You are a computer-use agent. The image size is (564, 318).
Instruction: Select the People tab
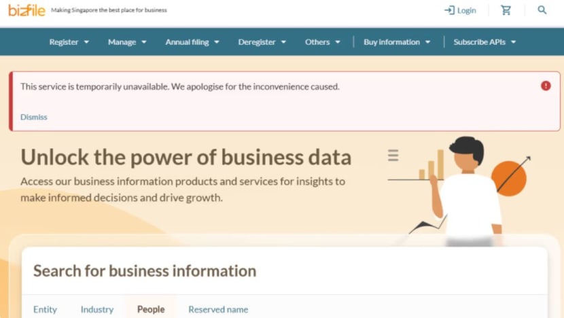pyautogui.click(x=151, y=309)
